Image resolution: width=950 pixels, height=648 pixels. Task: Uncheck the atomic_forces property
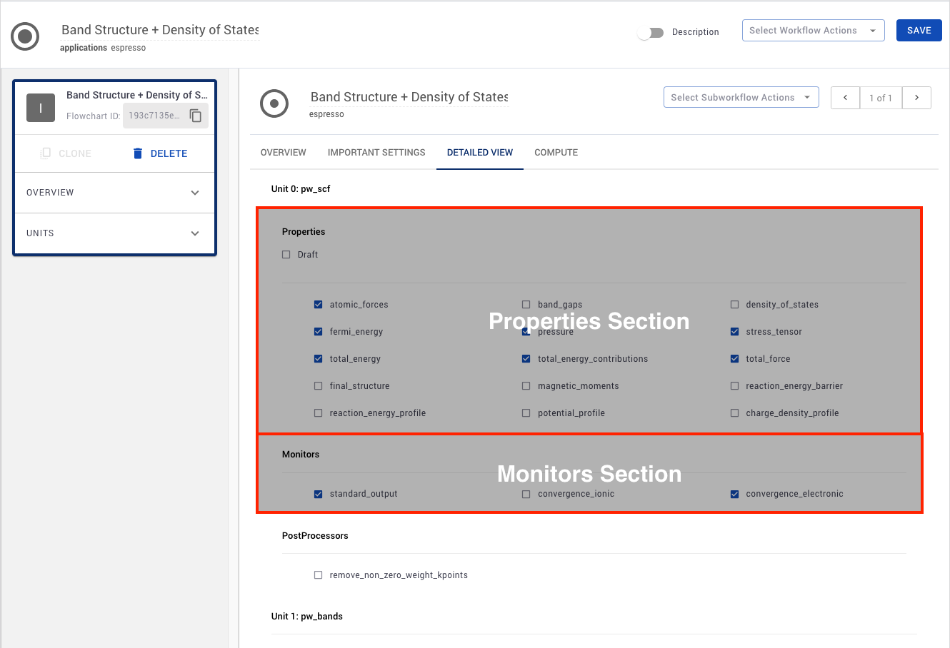(319, 305)
